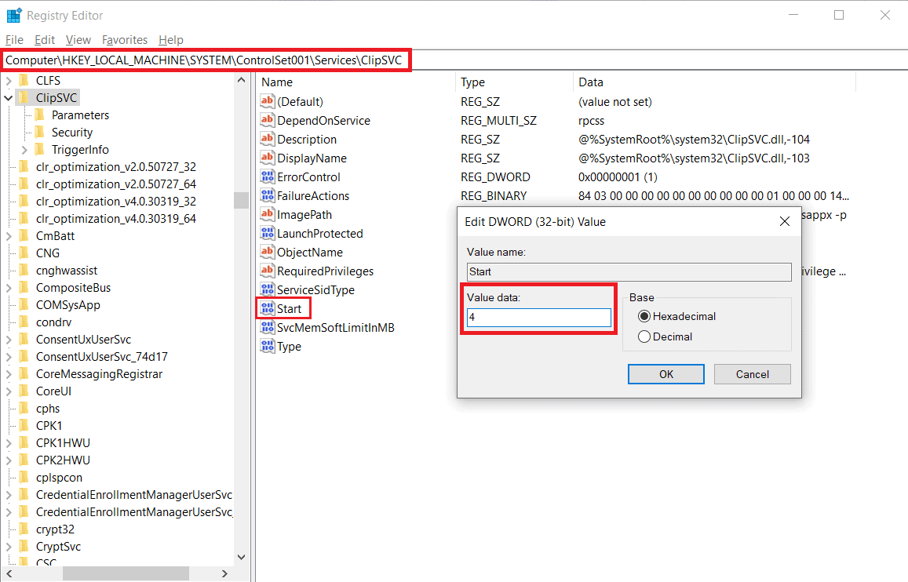Image resolution: width=908 pixels, height=582 pixels.
Task: Click the (Default) string value icon
Action: (267, 101)
